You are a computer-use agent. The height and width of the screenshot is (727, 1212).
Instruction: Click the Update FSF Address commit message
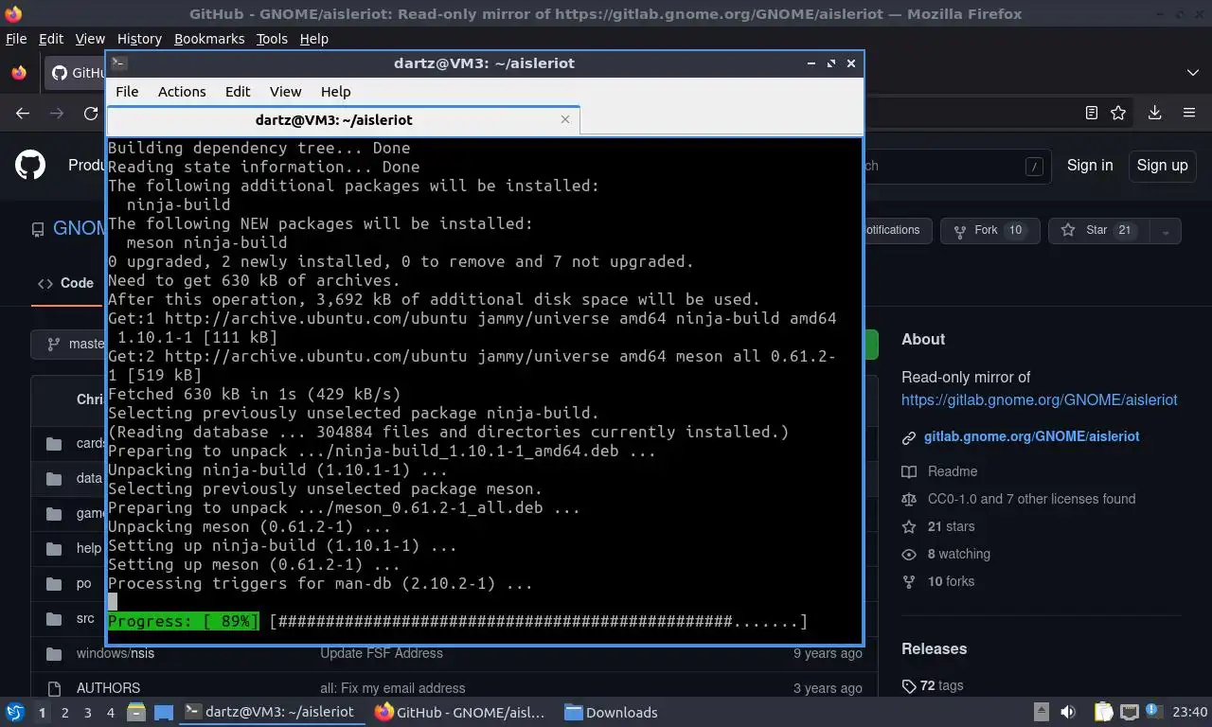[382, 653]
